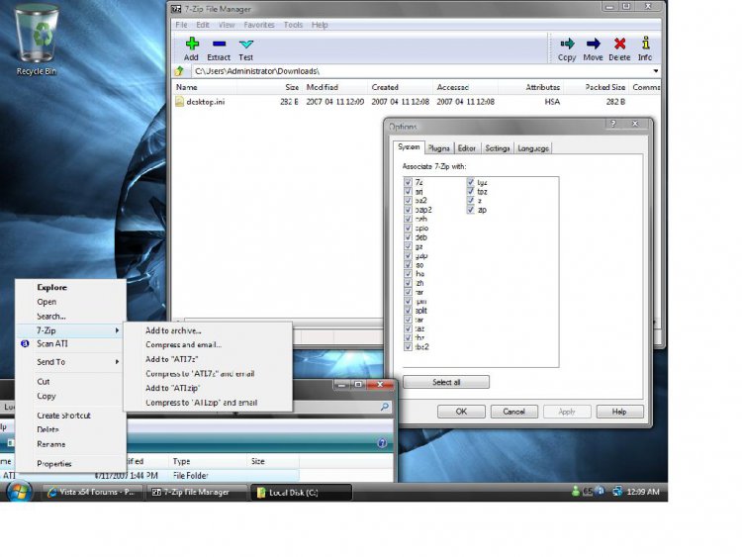Viewport: 742px width, 557px height.
Task: Click Rename in the context menu
Action: click(51, 444)
